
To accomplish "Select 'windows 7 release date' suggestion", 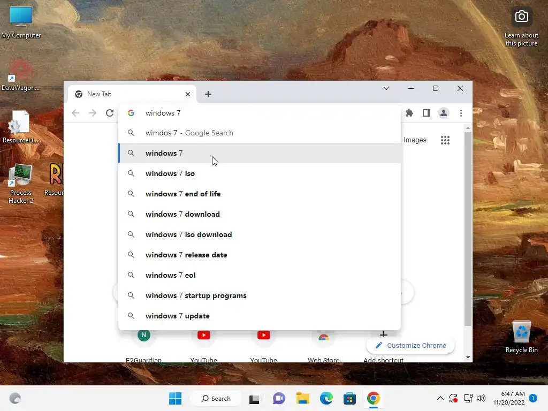I will (x=260, y=255).
